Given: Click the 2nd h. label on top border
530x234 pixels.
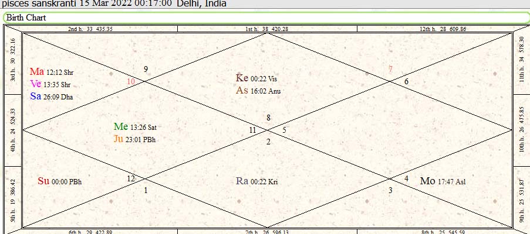Looking at the screenshot, I should tap(90, 28).
